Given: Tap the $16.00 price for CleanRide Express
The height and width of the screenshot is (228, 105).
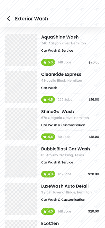Looking at the screenshot, I should (94, 100).
